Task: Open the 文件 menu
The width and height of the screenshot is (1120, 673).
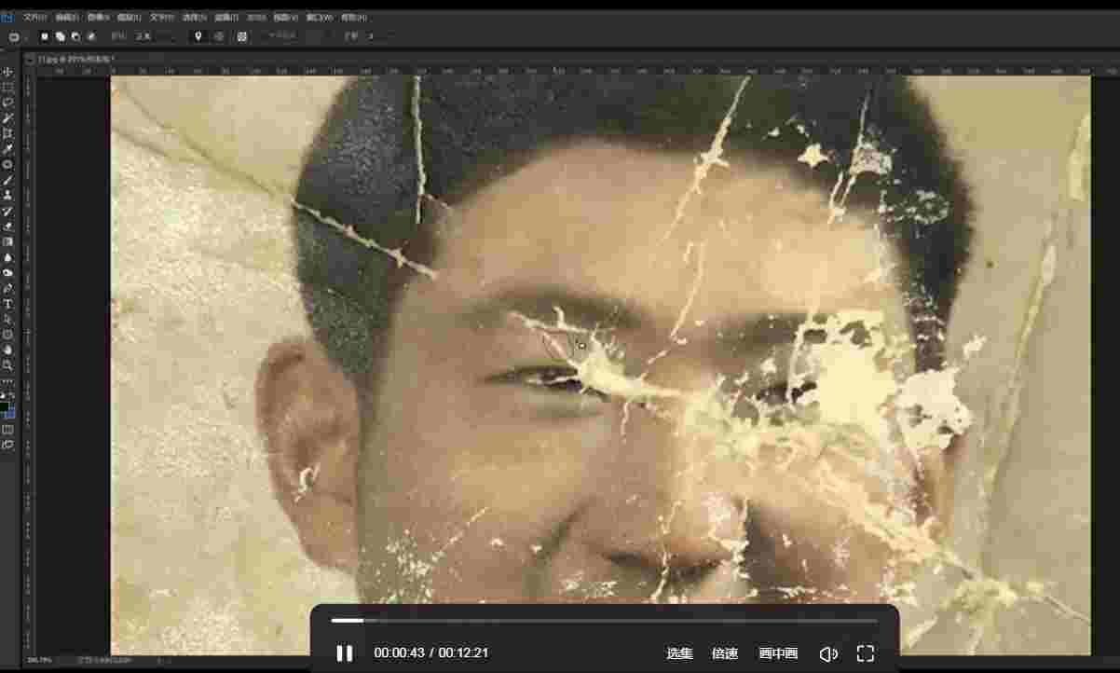Action: [x=34, y=17]
